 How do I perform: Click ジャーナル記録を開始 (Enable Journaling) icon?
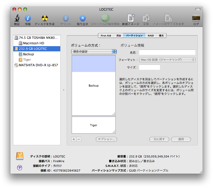(105, 18)
